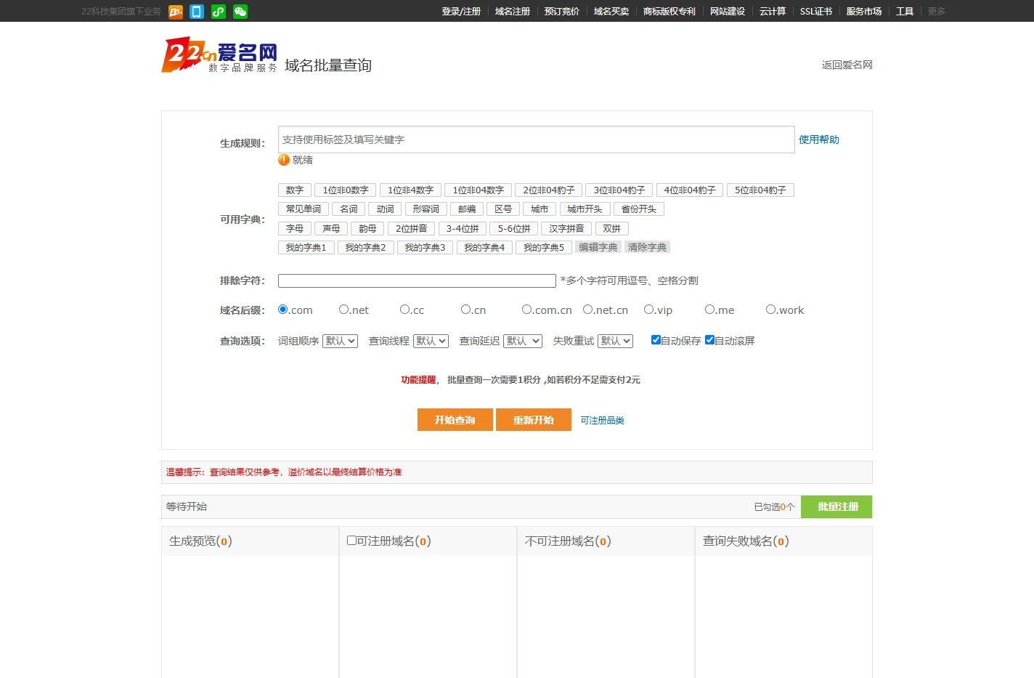Insert the 动词 dictionary tag
This screenshot has width=1034, height=678.
[x=385, y=209]
